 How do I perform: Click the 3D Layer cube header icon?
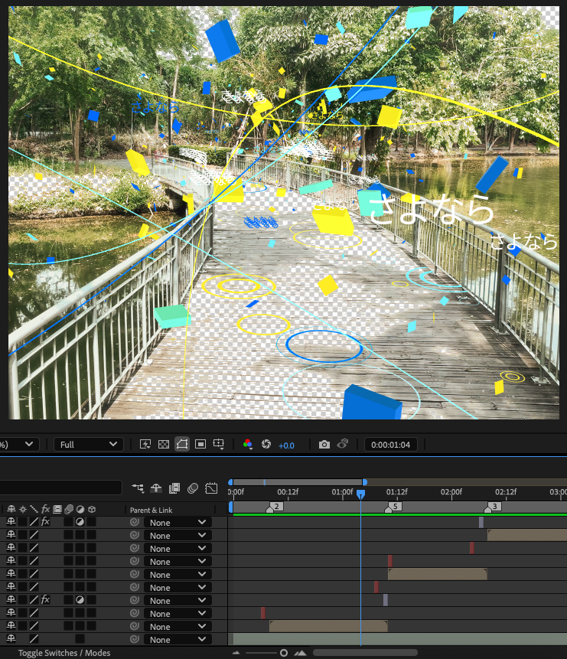[92, 510]
